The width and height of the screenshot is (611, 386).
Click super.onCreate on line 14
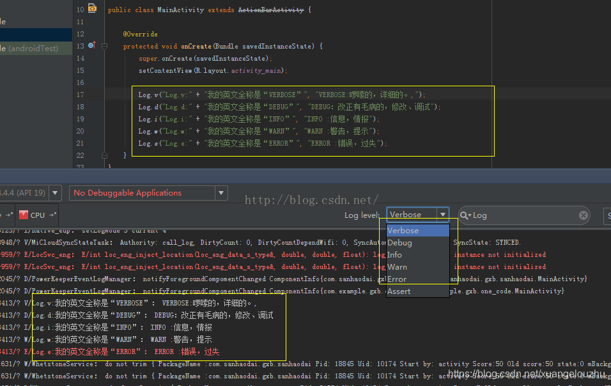coord(166,58)
